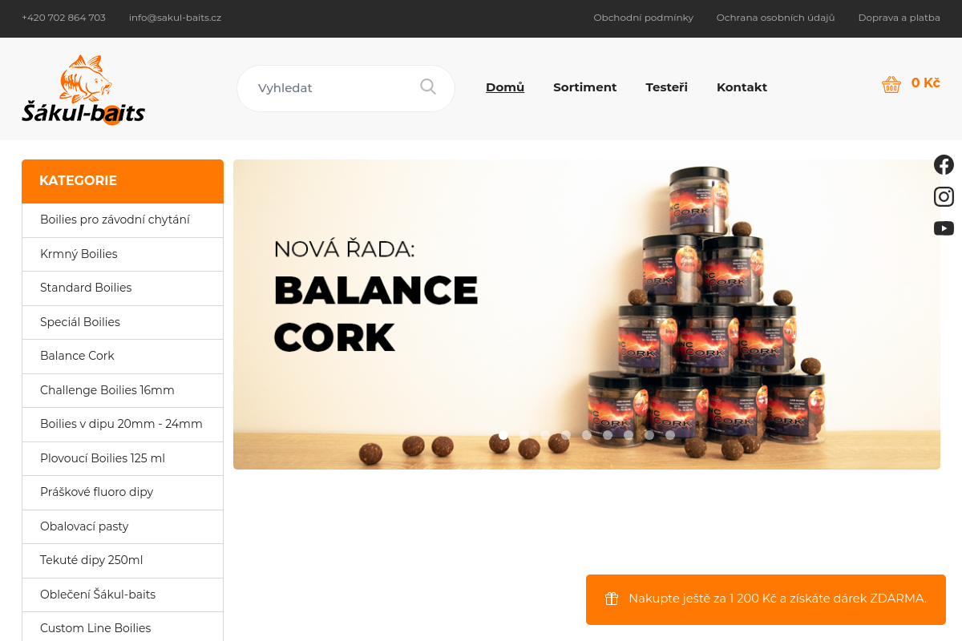
Task: Open the YouTube channel icon
Action: click(944, 228)
